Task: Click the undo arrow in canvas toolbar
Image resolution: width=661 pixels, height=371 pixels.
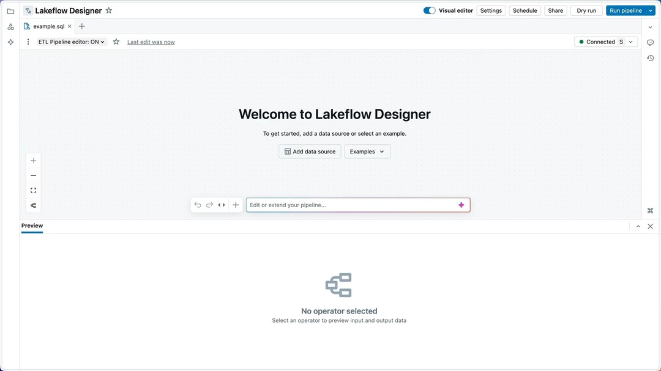Action: pyautogui.click(x=198, y=205)
